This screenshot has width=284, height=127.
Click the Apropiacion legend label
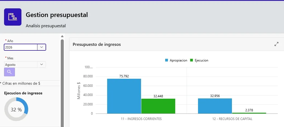[178, 60]
